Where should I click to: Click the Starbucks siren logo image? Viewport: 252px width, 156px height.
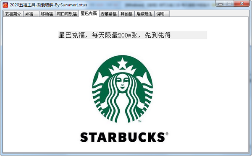[x=123, y=89]
